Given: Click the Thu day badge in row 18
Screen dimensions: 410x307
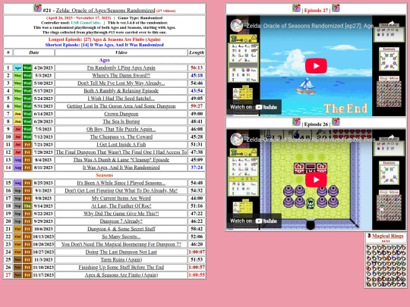Looking at the screenshot, I should pos(27,205).
